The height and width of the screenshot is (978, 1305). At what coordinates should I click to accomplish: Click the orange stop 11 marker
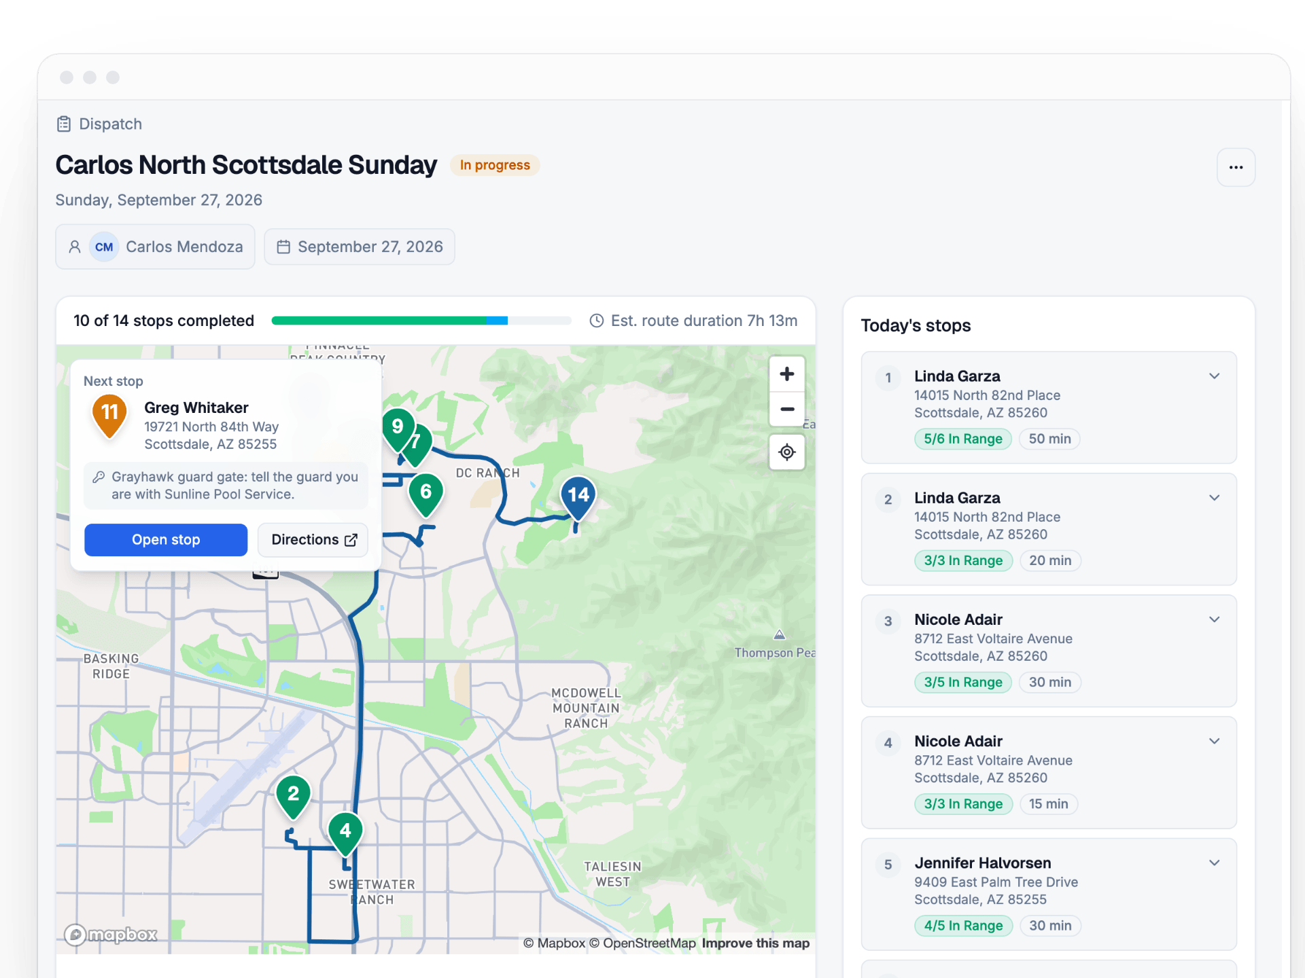tap(109, 416)
